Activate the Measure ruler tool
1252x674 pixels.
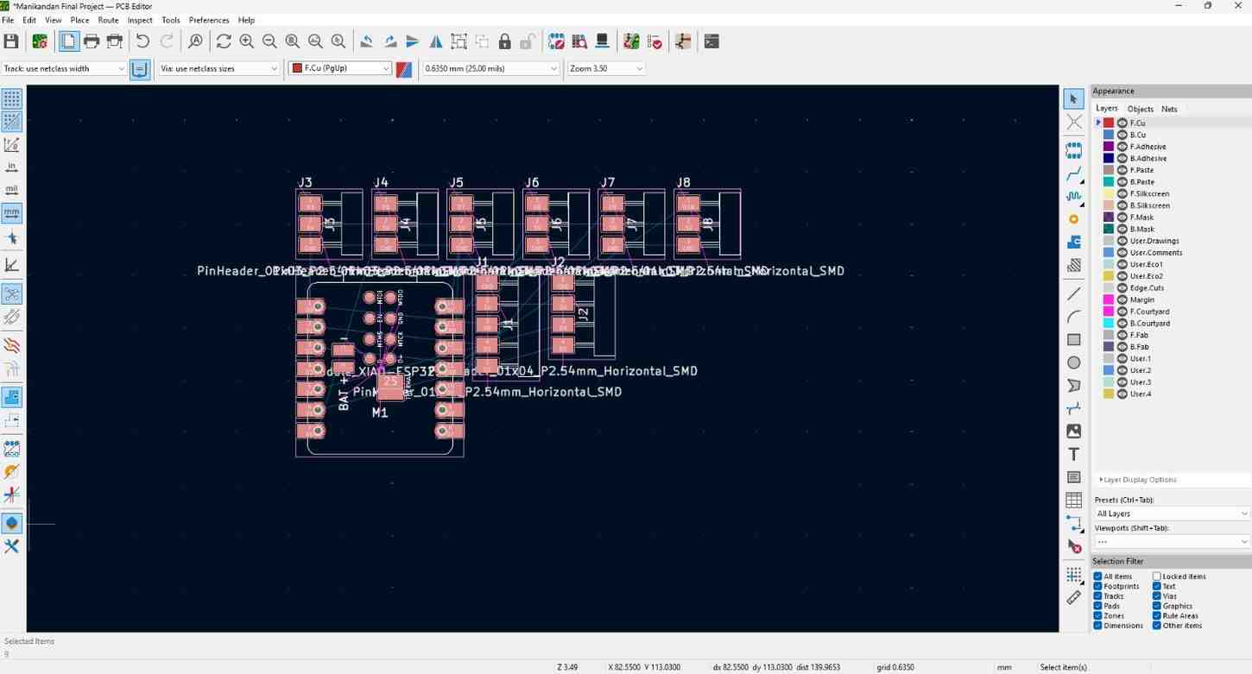[x=1074, y=597]
